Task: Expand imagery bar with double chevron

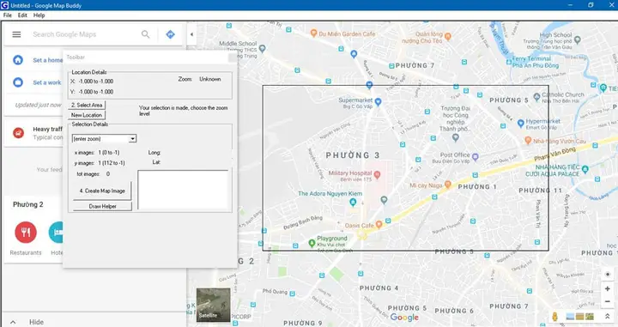Action: 608,317
